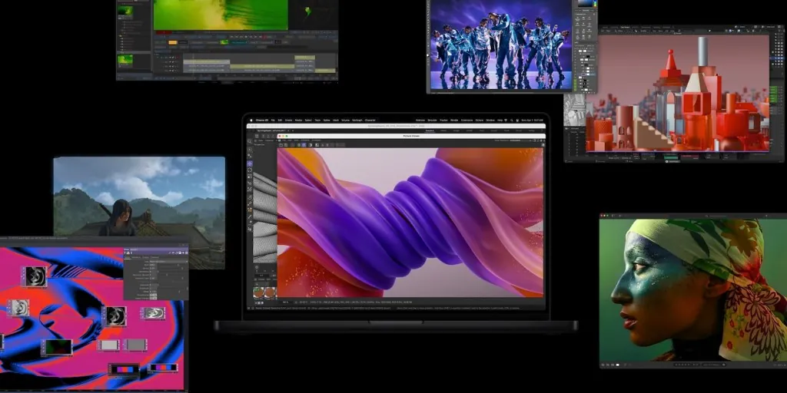
Task: Select the first orange material thumbnail in Cinema 4D
Action: 258,292
